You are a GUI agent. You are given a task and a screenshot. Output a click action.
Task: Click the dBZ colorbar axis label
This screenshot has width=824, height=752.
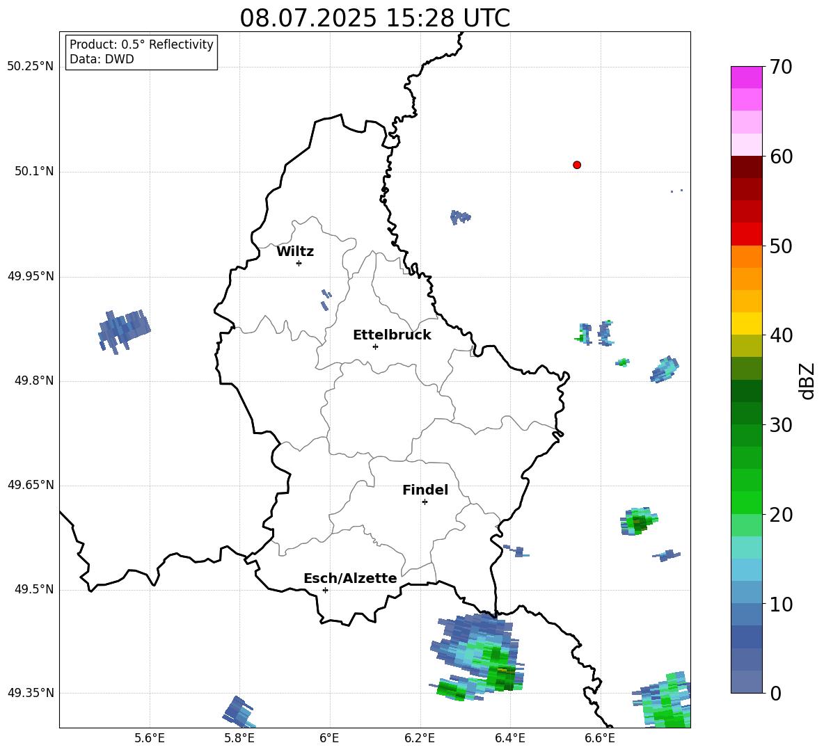808,381
